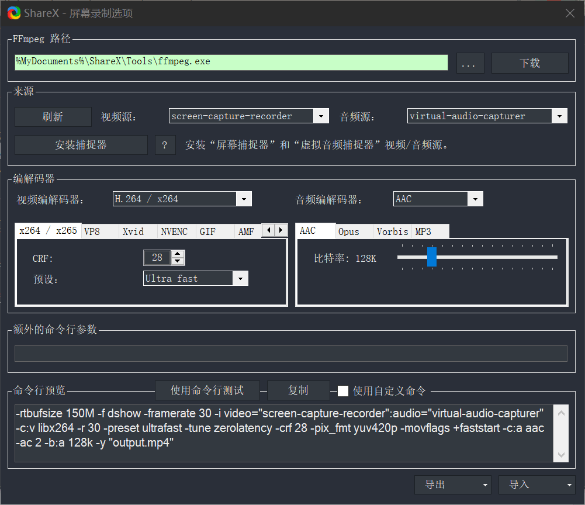585x505 pixels.
Task: Enable the 使用自定义命令 checkbox
Action: point(343,391)
